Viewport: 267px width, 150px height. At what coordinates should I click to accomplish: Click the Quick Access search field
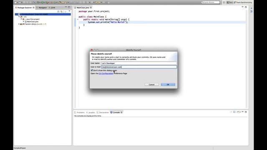[211, 2]
